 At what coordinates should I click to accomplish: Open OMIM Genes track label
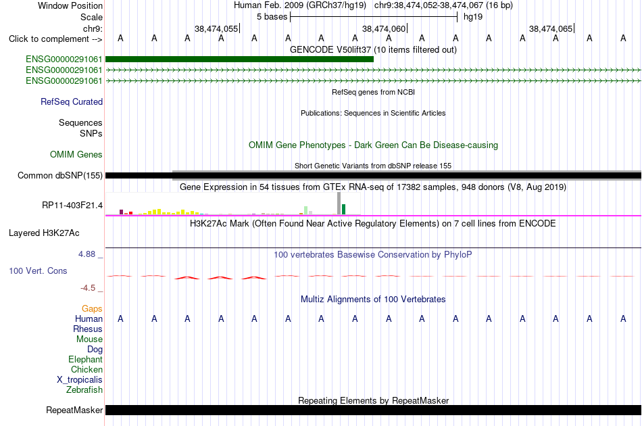(x=76, y=154)
